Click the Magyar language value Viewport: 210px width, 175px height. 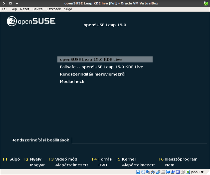point(38,165)
